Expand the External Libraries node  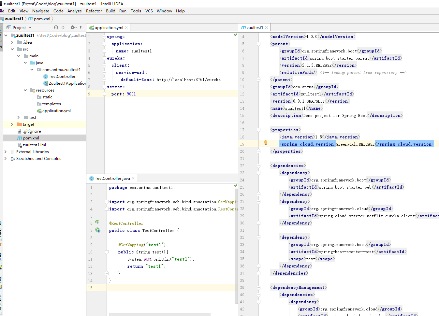(6, 152)
